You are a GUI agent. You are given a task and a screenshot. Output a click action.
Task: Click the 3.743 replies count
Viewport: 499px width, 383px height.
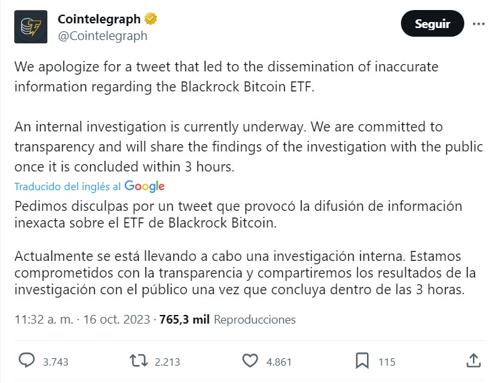[x=55, y=362]
